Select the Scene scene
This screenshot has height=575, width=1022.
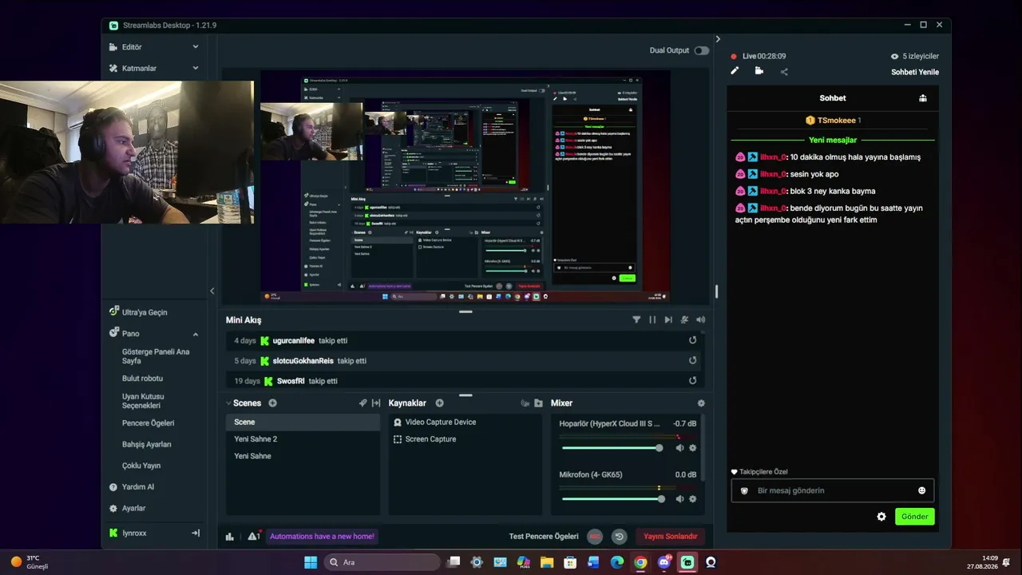tap(303, 422)
